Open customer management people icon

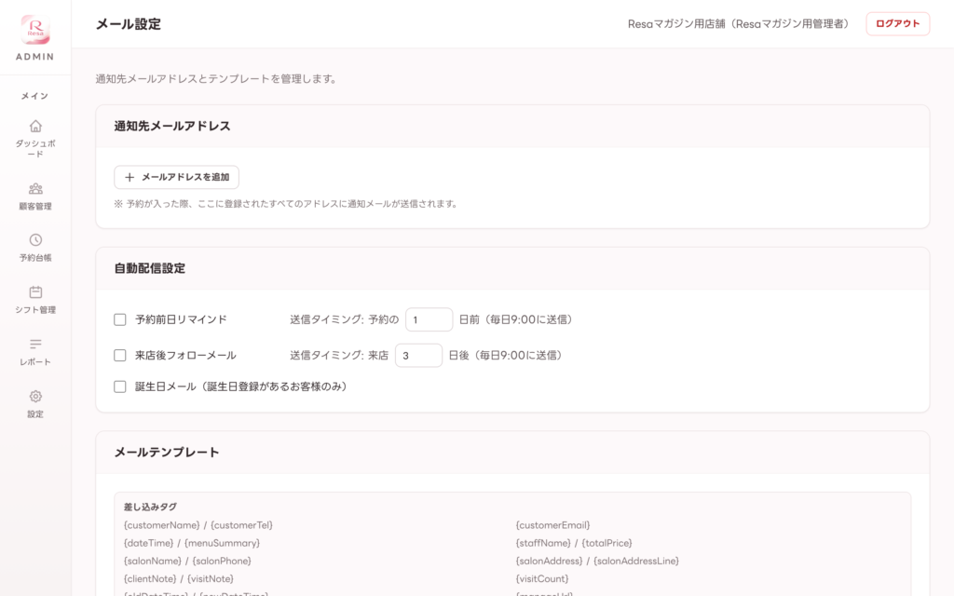(35, 188)
